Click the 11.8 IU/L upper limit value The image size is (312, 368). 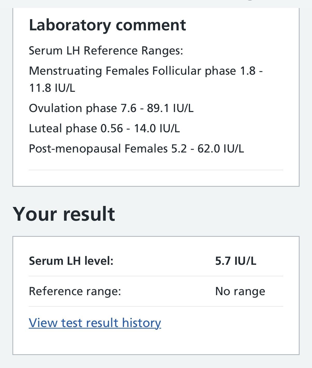(x=52, y=88)
